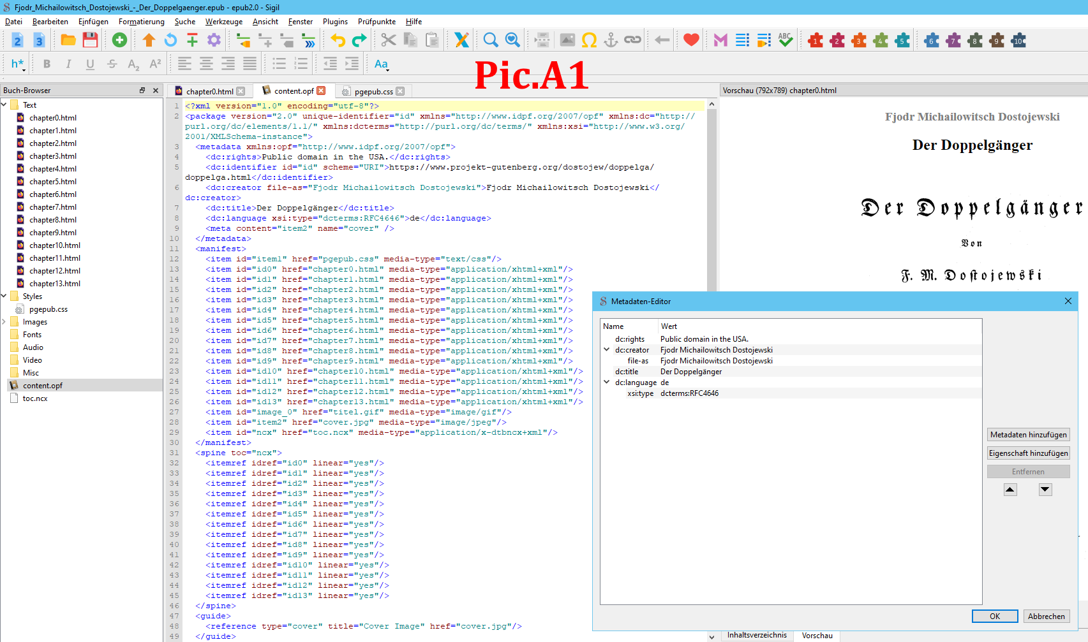Click the Save file icon
The width and height of the screenshot is (1088, 642).
tap(91, 40)
